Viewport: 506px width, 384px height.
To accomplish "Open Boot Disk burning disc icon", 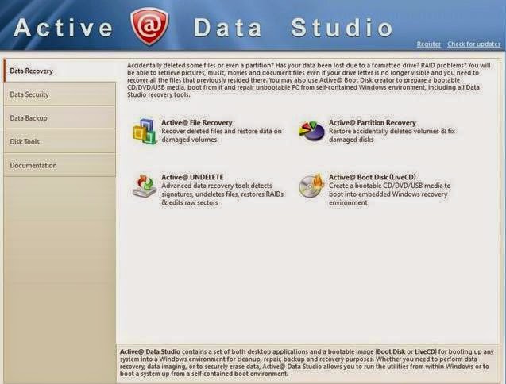I will pyautogui.click(x=311, y=185).
